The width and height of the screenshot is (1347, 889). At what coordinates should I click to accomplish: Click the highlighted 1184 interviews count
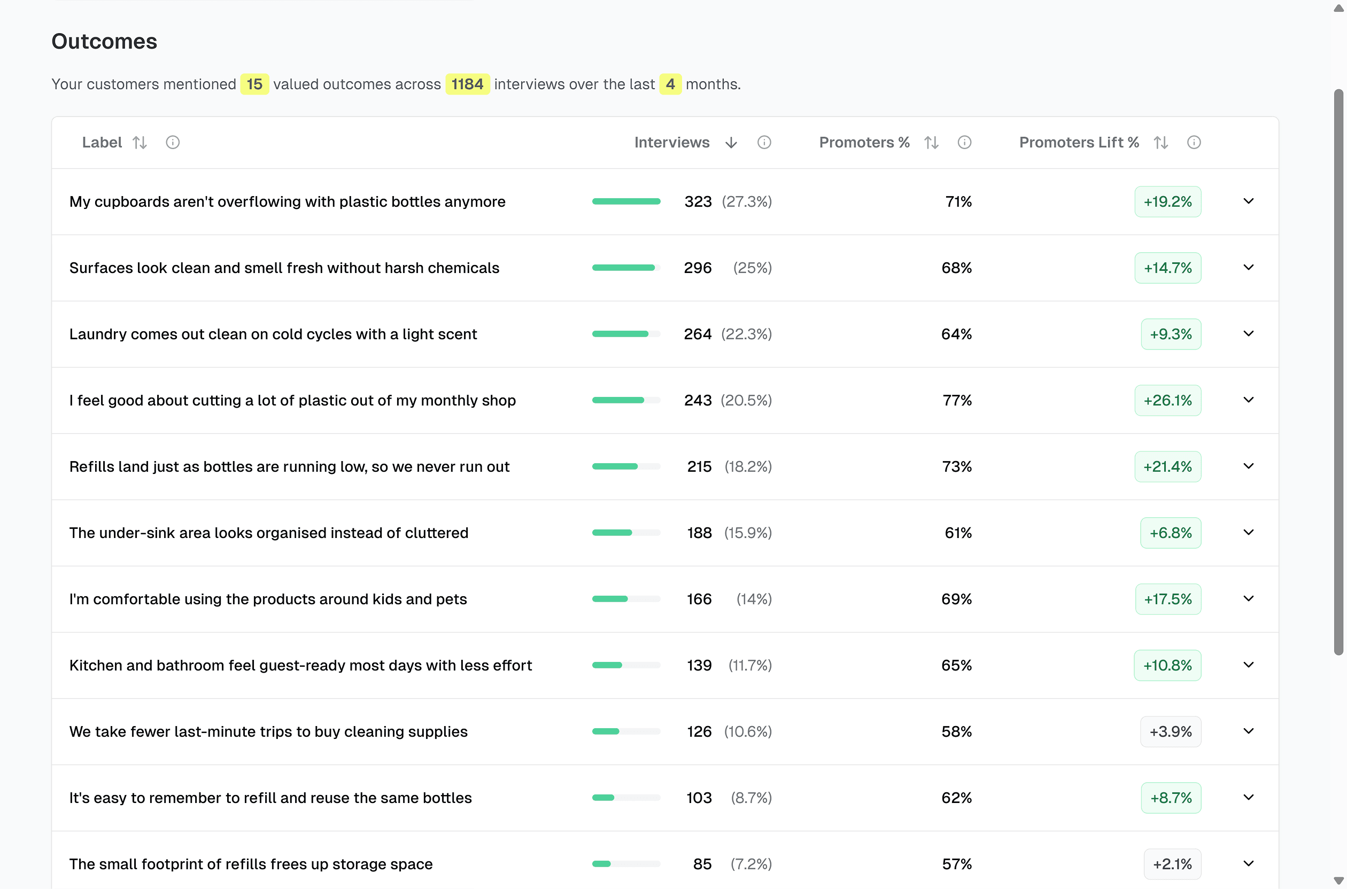467,84
